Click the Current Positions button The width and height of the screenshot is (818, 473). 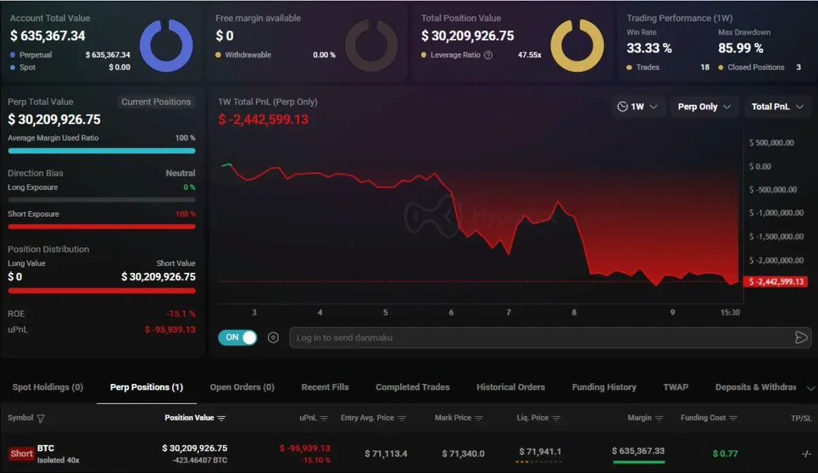[x=156, y=102]
